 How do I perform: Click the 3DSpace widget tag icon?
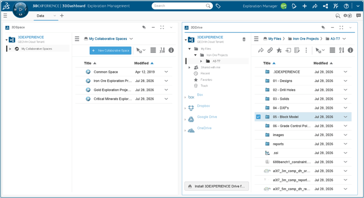pyautogui.click(x=144, y=27)
